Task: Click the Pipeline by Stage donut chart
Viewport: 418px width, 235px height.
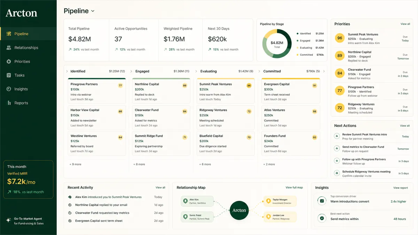Action: (x=277, y=43)
